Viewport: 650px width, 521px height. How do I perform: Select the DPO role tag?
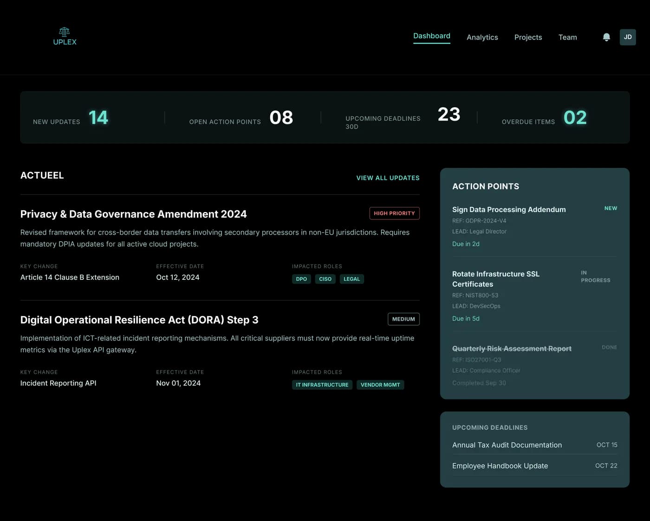pyautogui.click(x=301, y=279)
